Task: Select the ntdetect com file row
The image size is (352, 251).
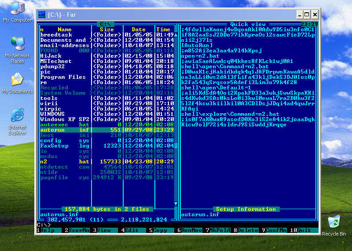Action: coord(107,167)
